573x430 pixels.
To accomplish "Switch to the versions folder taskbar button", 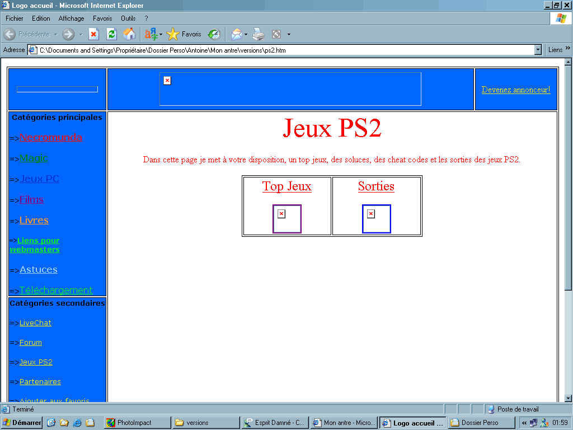I will point(206,423).
